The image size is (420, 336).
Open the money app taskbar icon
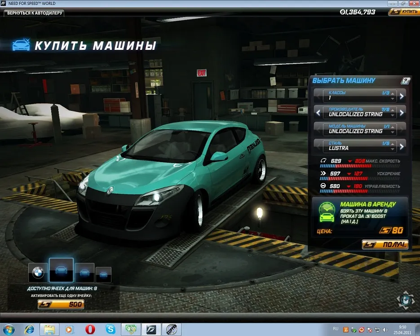click(131, 329)
